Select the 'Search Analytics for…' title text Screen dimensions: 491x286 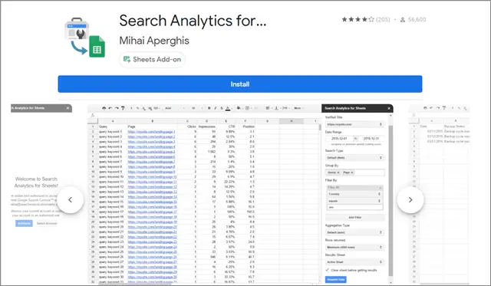coord(193,21)
